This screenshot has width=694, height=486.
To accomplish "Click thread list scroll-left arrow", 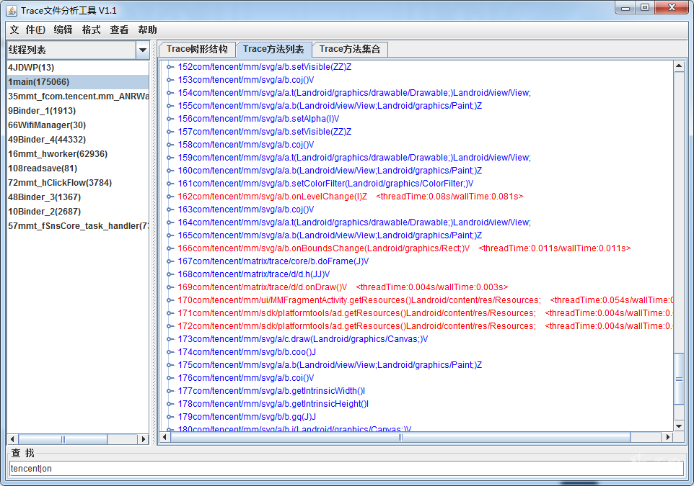I will pyautogui.click(x=12, y=439).
